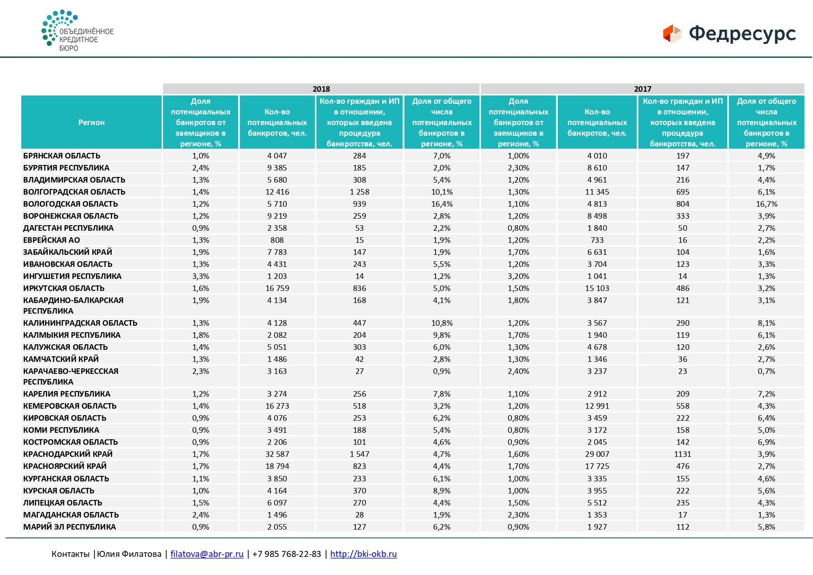Viewport: 813px width, 575px height.
Task: Select the КАЛИНИНГРАДСКАЯ ОБЛАСТЬ row label
Action: pyautogui.click(x=80, y=323)
